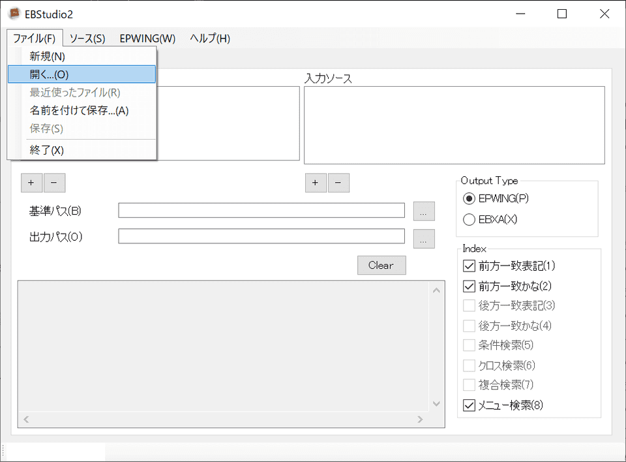Select the EBXA(X) output type
The width and height of the screenshot is (626, 462).
pyautogui.click(x=468, y=220)
